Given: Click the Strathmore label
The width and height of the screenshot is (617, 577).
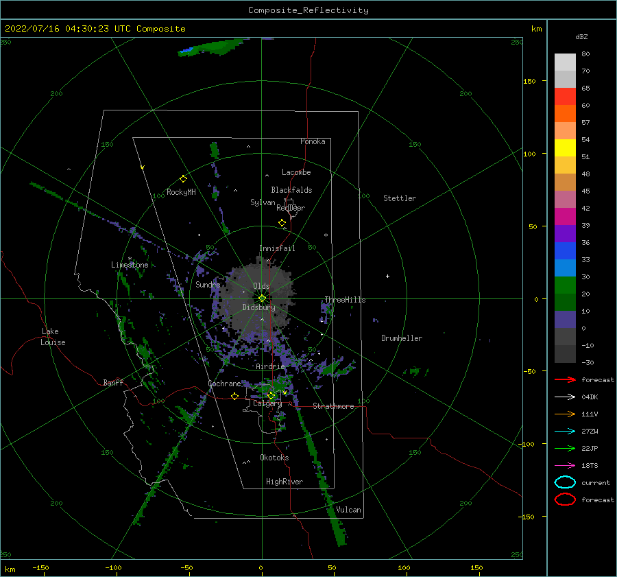Looking at the screenshot, I should (x=333, y=406).
